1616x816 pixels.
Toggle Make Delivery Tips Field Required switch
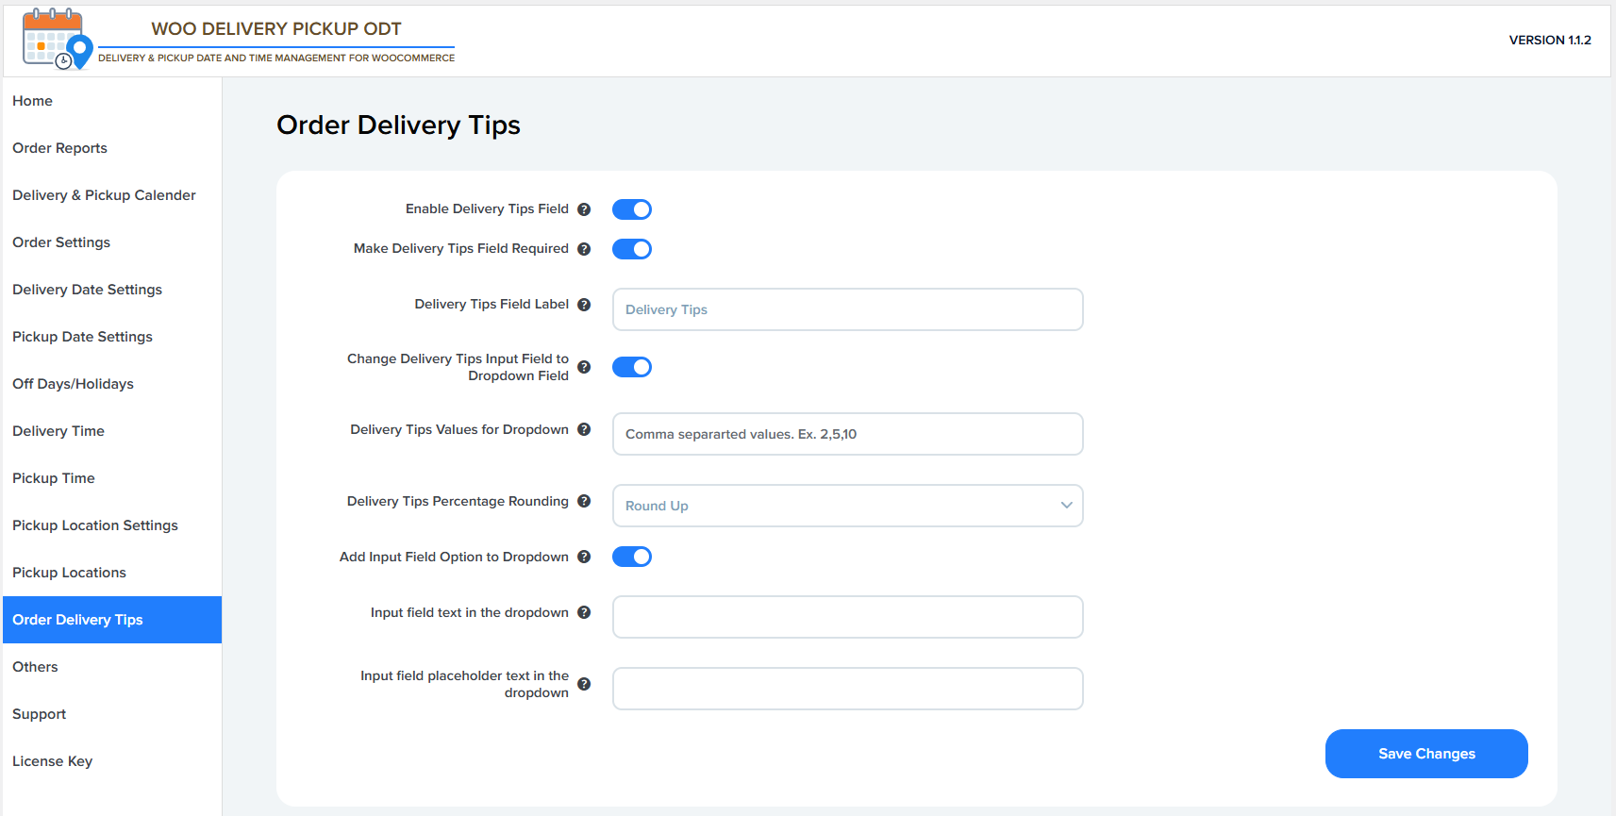point(632,249)
